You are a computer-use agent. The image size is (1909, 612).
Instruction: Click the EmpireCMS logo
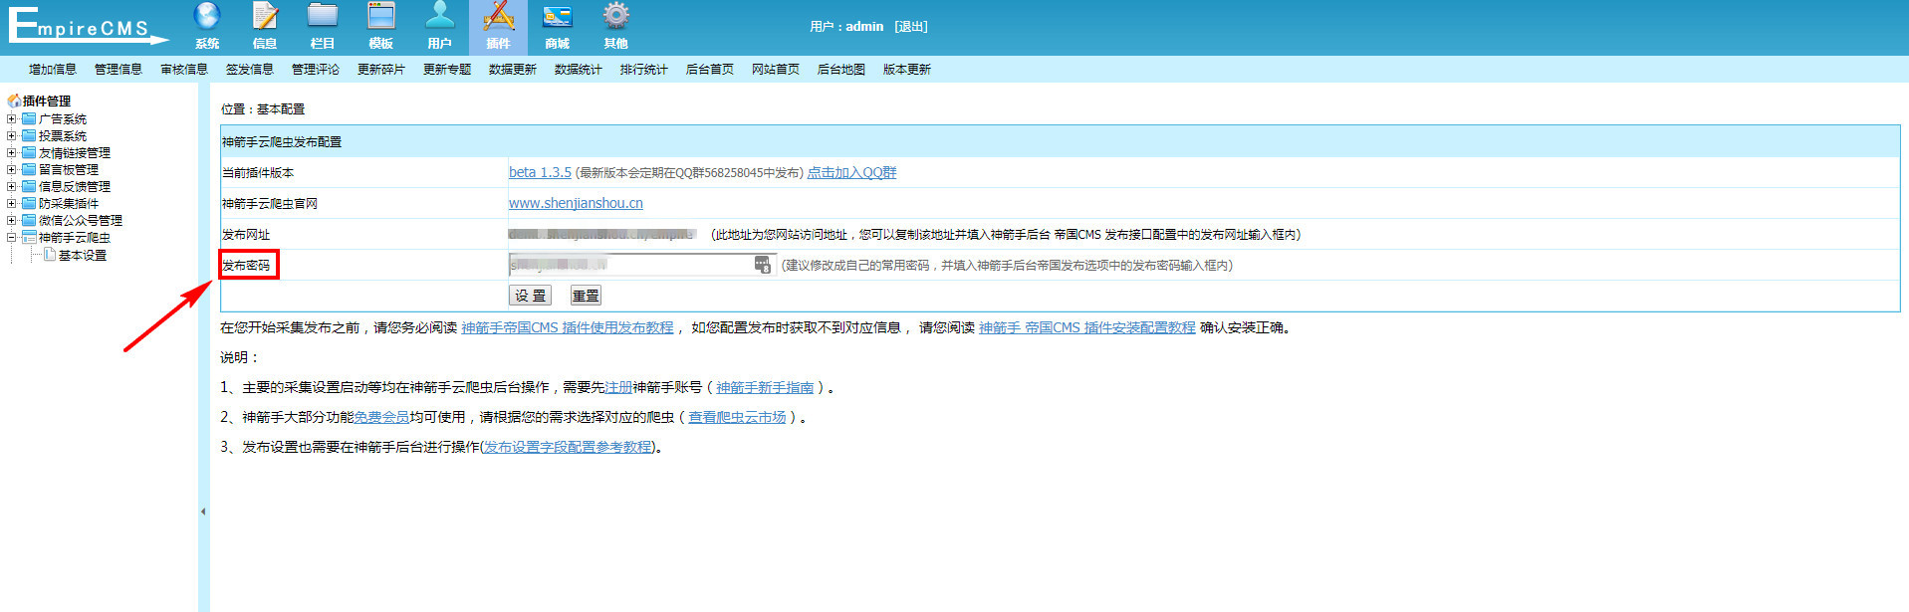tap(88, 26)
